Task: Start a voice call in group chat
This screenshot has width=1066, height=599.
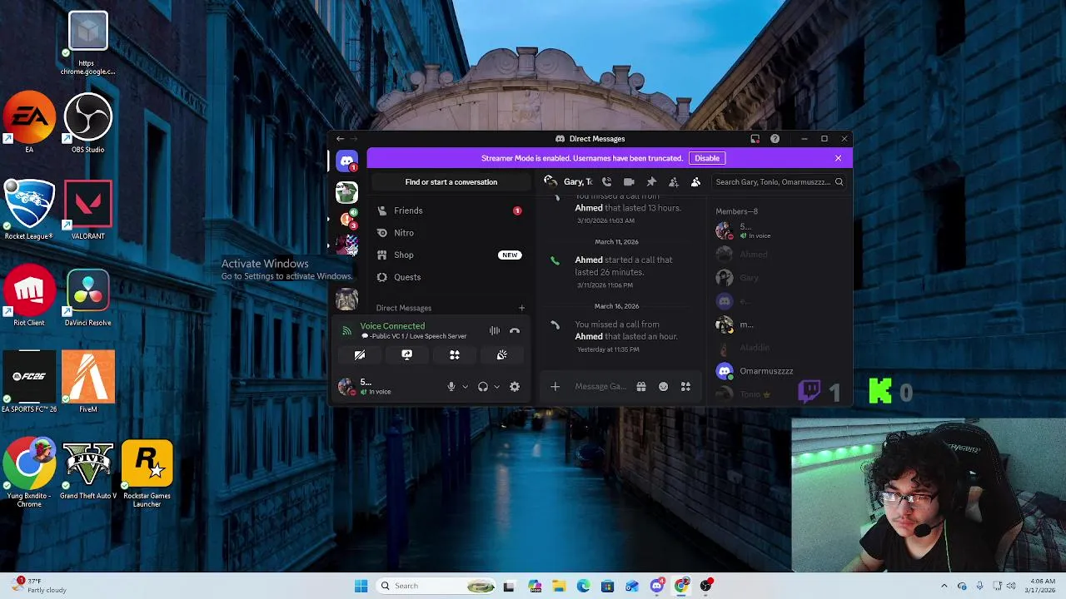Action: [606, 181]
